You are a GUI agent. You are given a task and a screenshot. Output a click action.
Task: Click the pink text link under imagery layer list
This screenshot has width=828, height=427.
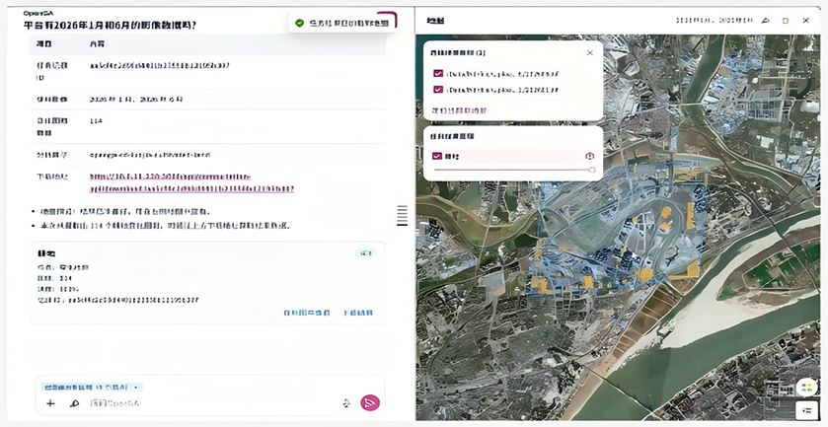point(459,110)
